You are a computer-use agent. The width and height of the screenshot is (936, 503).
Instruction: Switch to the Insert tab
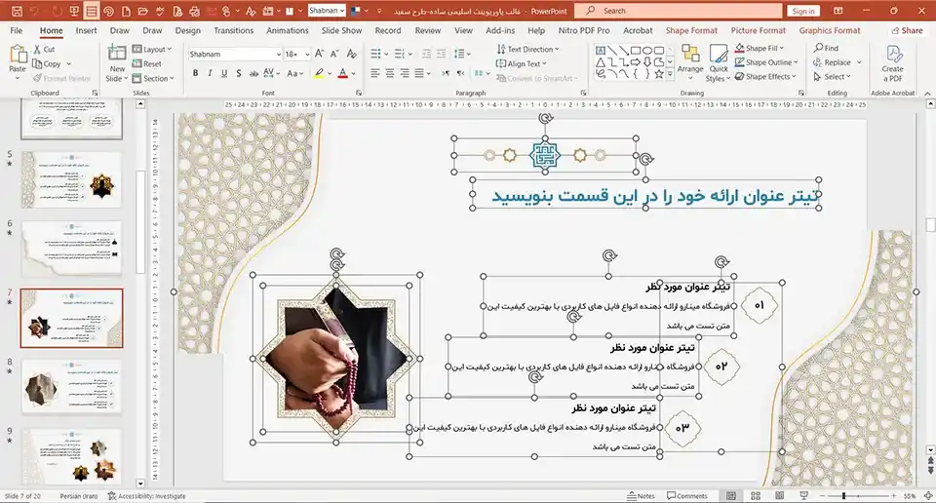coord(86,30)
